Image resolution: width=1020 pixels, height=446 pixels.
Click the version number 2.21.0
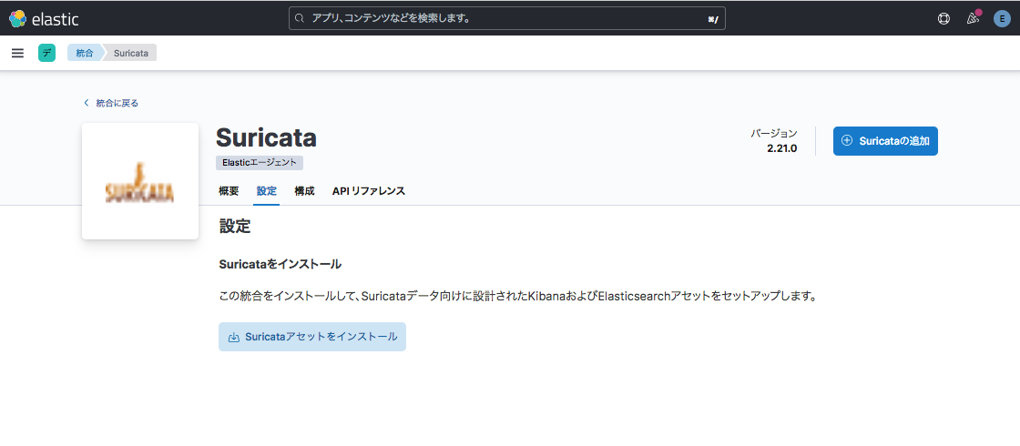pyautogui.click(x=781, y=148)
